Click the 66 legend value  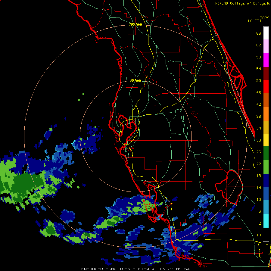[259, 33]
